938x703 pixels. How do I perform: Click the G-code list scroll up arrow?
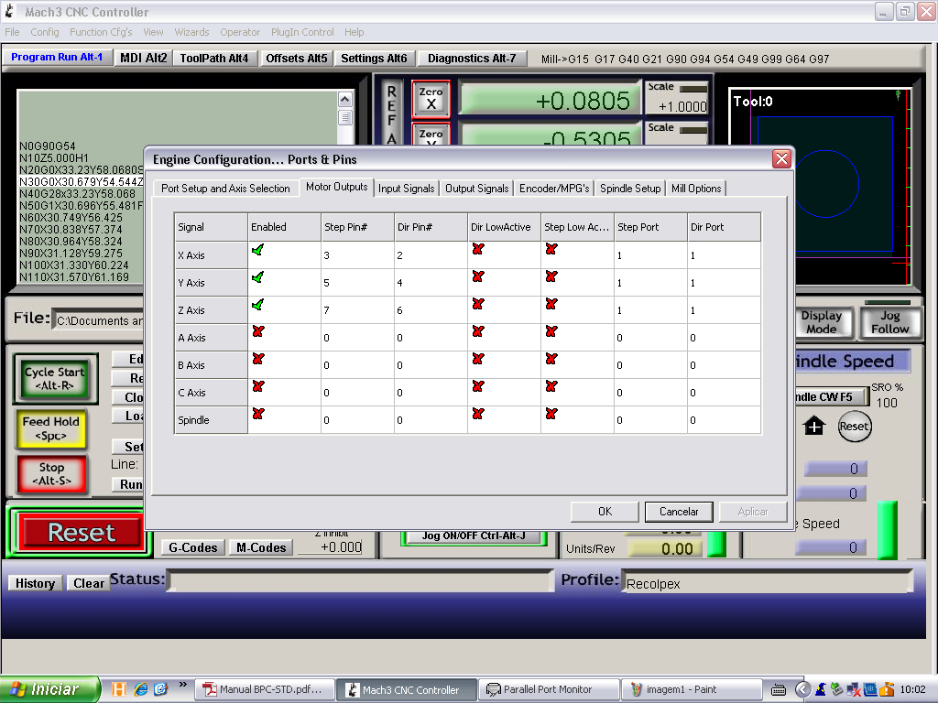[345, 99]
